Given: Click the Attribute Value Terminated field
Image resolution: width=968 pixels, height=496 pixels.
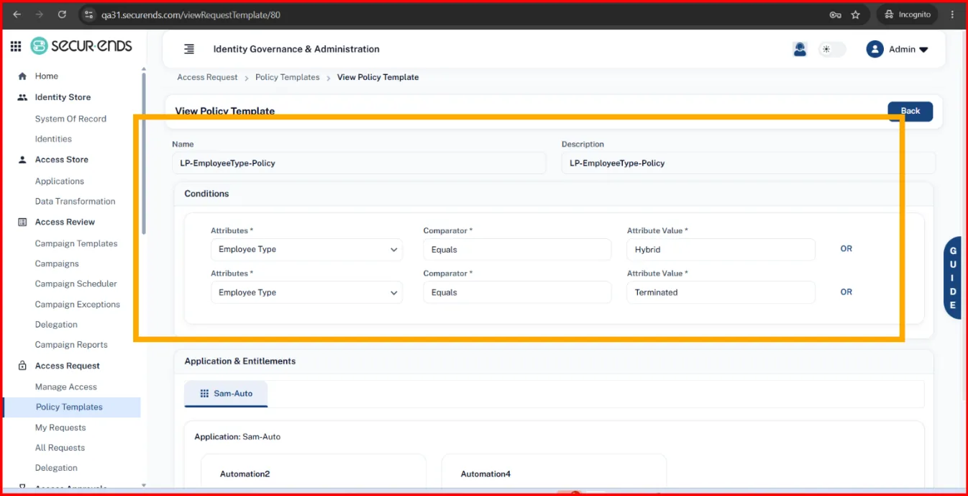Looking at the screenshot, I should point(721,292).
